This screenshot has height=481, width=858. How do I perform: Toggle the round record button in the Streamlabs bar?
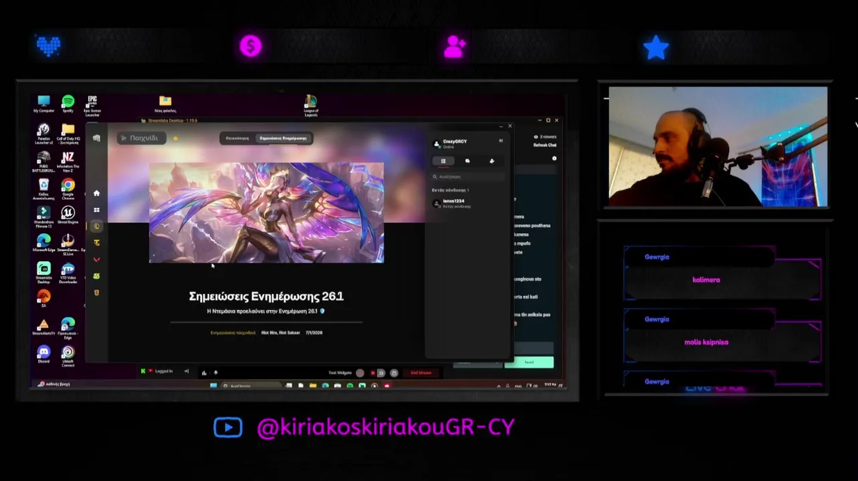tap(360, 373)
